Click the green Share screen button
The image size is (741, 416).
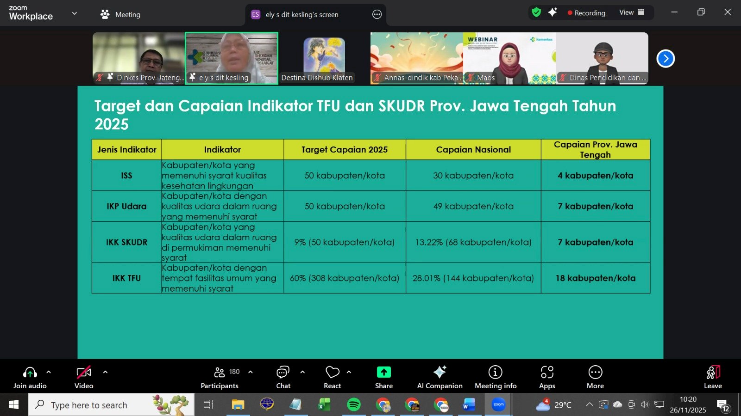pyautogui.click(x=383, y=377)
